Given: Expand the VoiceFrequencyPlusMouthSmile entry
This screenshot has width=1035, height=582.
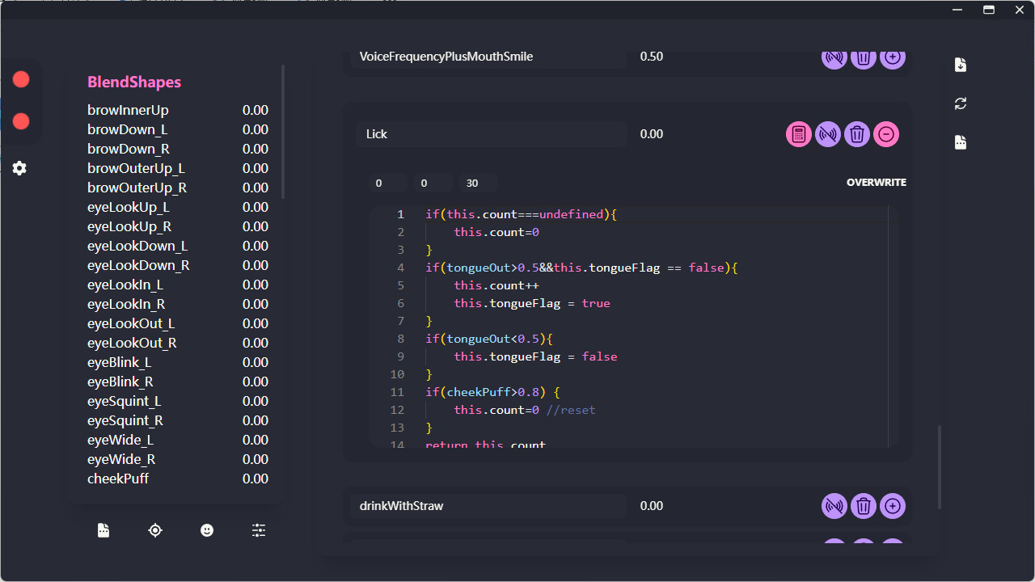Looking at the screenshot, I should pos(893,58).
